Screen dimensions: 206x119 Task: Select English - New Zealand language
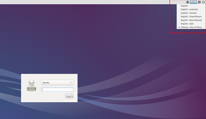[x=191, y=20]
